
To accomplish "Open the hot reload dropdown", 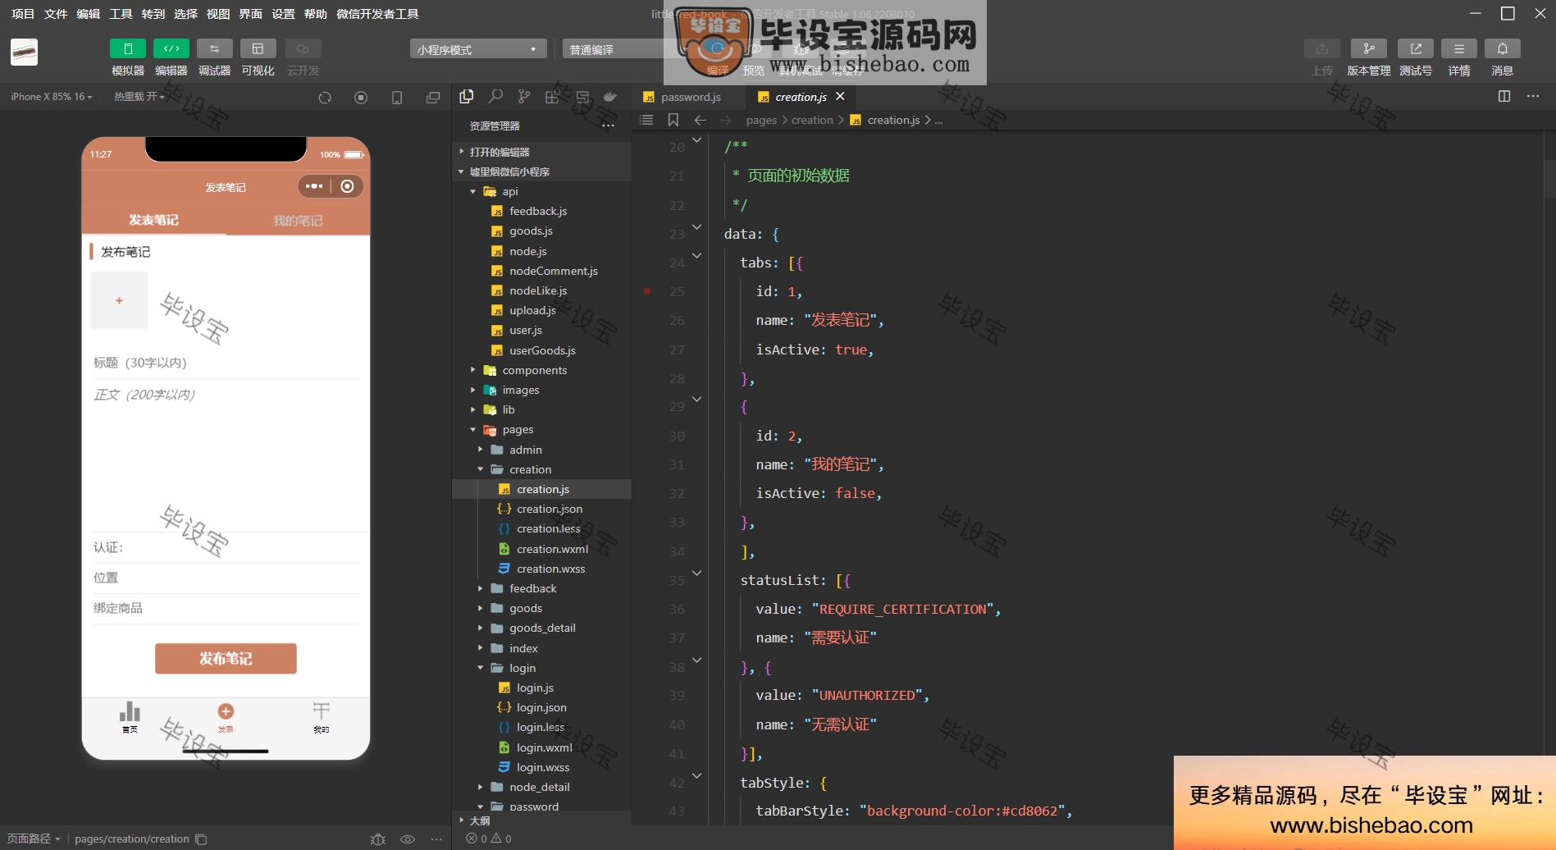I will click(x=139, y=97).
